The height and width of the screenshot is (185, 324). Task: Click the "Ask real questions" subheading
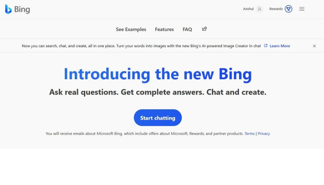pos(158,92)
